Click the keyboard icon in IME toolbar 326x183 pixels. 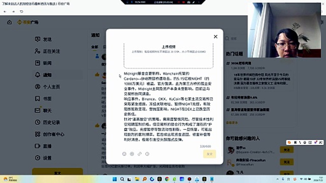310,143
